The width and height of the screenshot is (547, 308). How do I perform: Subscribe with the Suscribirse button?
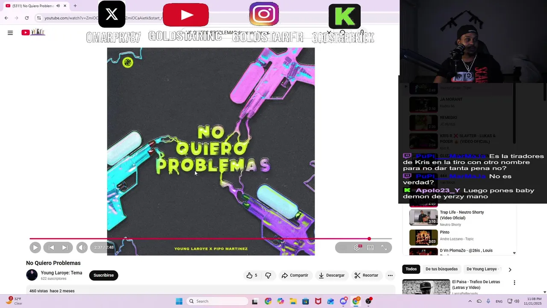103,275
